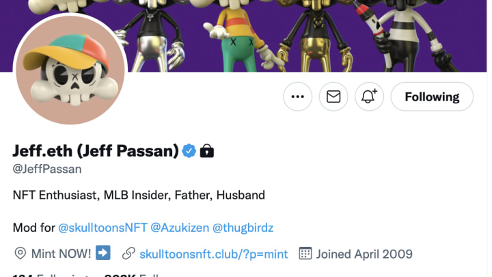Click the calendar joined icon
The image size is (492, 277).
305,253
